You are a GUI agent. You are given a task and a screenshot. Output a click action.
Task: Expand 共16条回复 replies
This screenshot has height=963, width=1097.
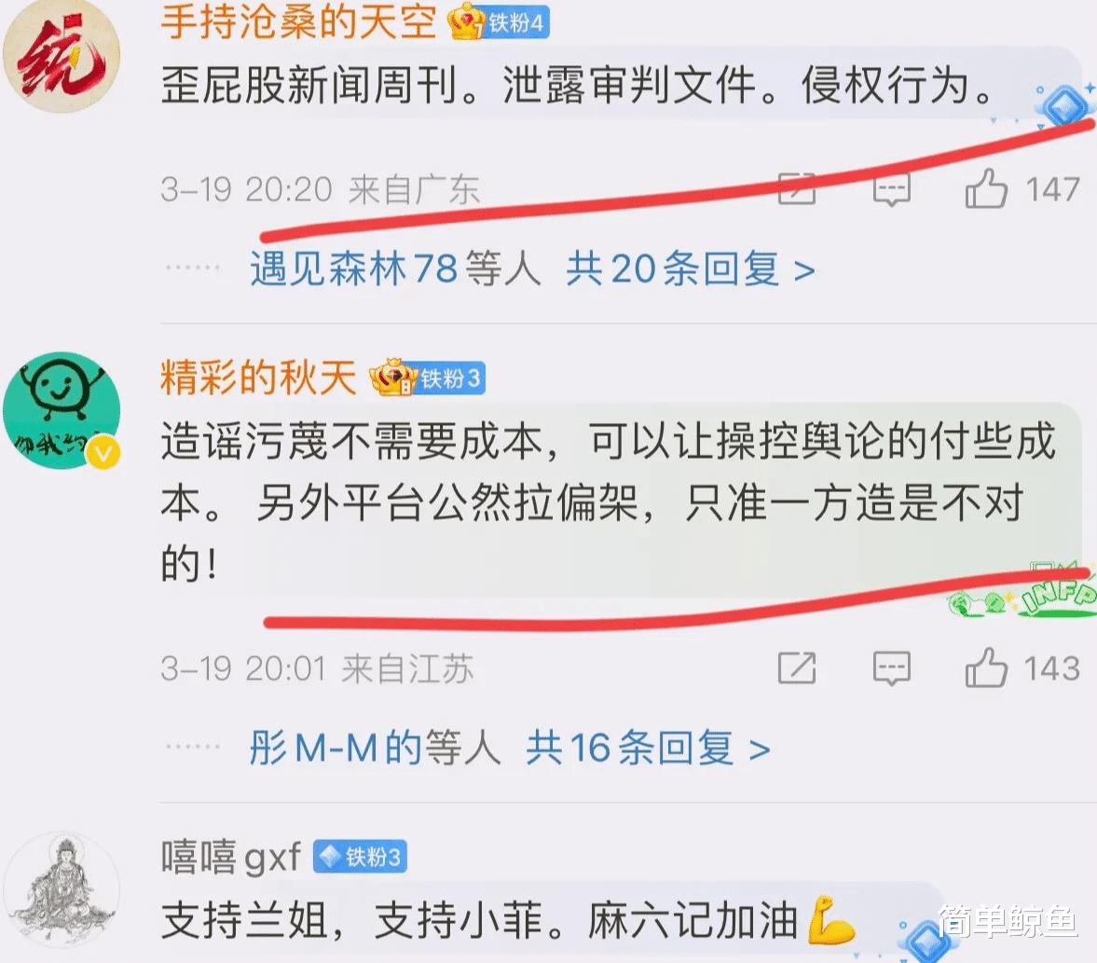[x=649, y=749]
